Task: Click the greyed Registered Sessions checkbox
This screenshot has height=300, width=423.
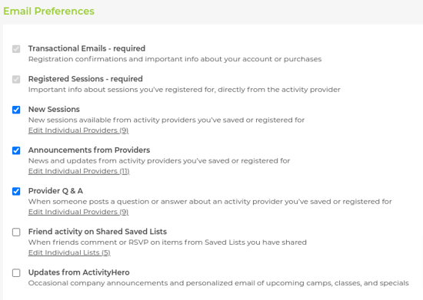Action: point(16,79)
